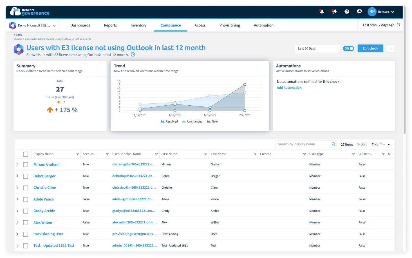Toggle New series in chart legend

pos(212,122)
